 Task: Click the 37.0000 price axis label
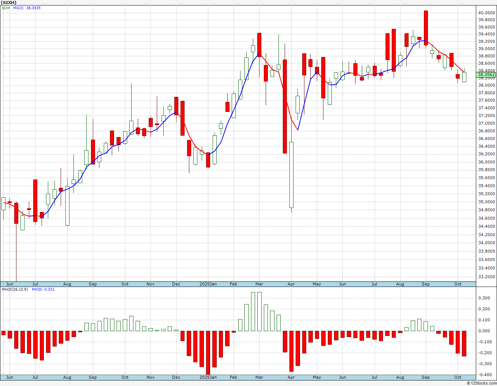coord(486,123)
